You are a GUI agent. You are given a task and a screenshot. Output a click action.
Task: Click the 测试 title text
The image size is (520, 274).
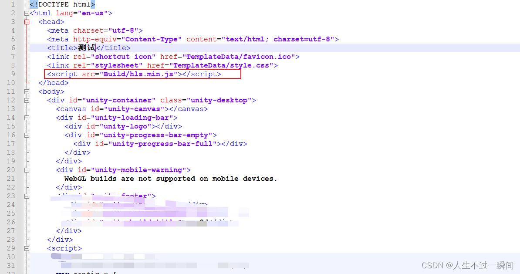pos(87,48)
